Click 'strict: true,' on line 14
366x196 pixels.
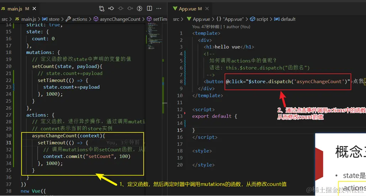pos(44,25)
